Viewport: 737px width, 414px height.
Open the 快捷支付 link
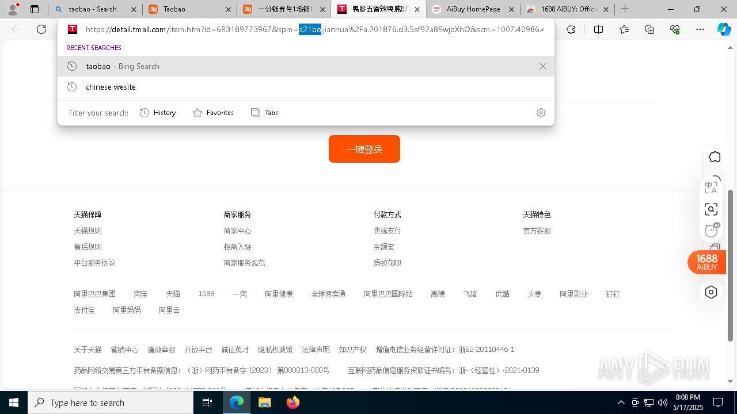[x=387, y=231]
